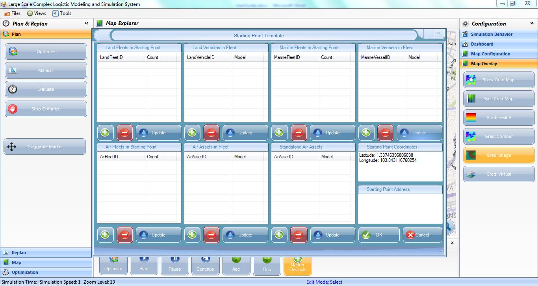Image resolution: width=538 pixels, height=286 pixels.
Task: Toggle the Grad: Image overlay
Action: (499, 155)
